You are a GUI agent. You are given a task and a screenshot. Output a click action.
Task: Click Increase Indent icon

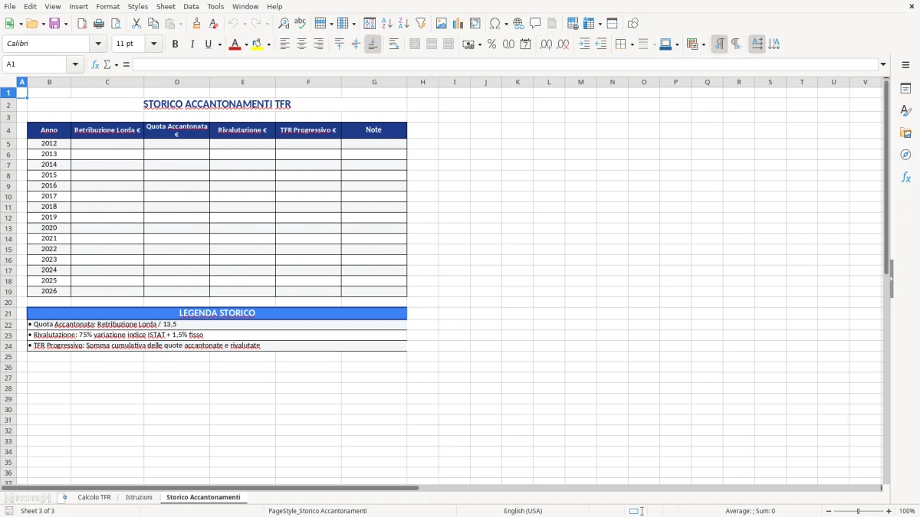click(584, 44)
